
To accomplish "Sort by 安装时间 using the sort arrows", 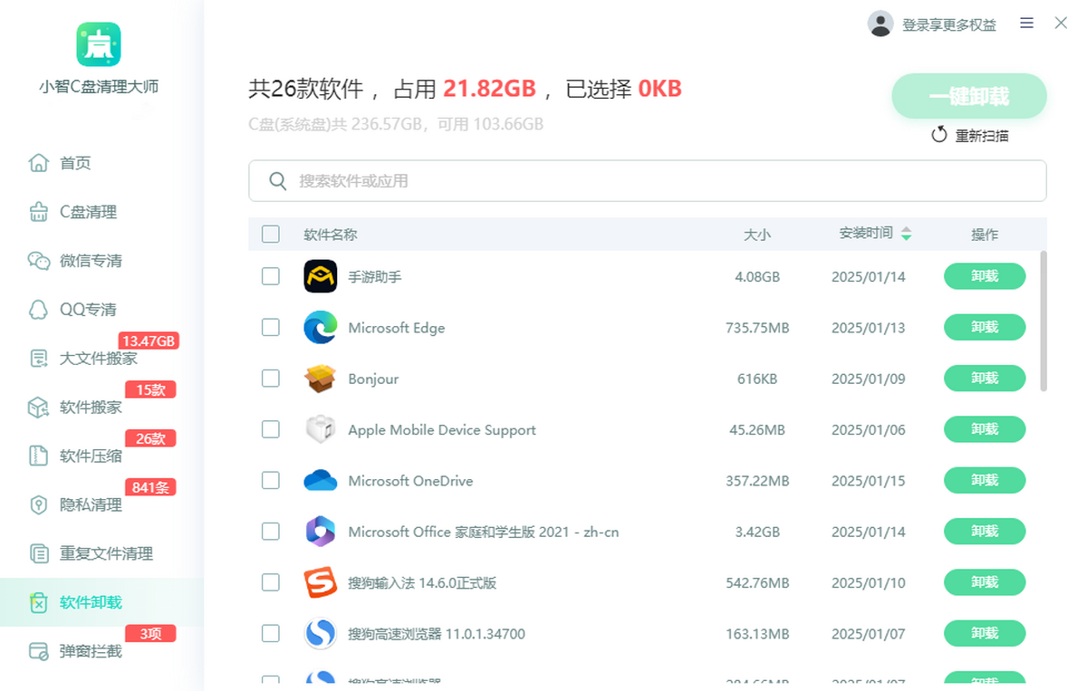I will (x=906, y=234).
